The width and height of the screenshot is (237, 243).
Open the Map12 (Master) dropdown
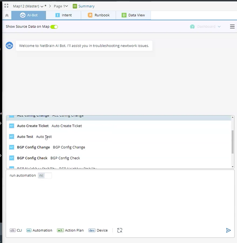[x=28, y=6]
